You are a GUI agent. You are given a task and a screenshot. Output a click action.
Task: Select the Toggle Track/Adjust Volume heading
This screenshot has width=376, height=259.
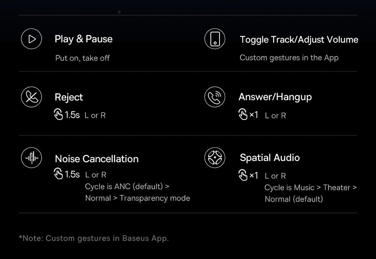click(299, 40)
